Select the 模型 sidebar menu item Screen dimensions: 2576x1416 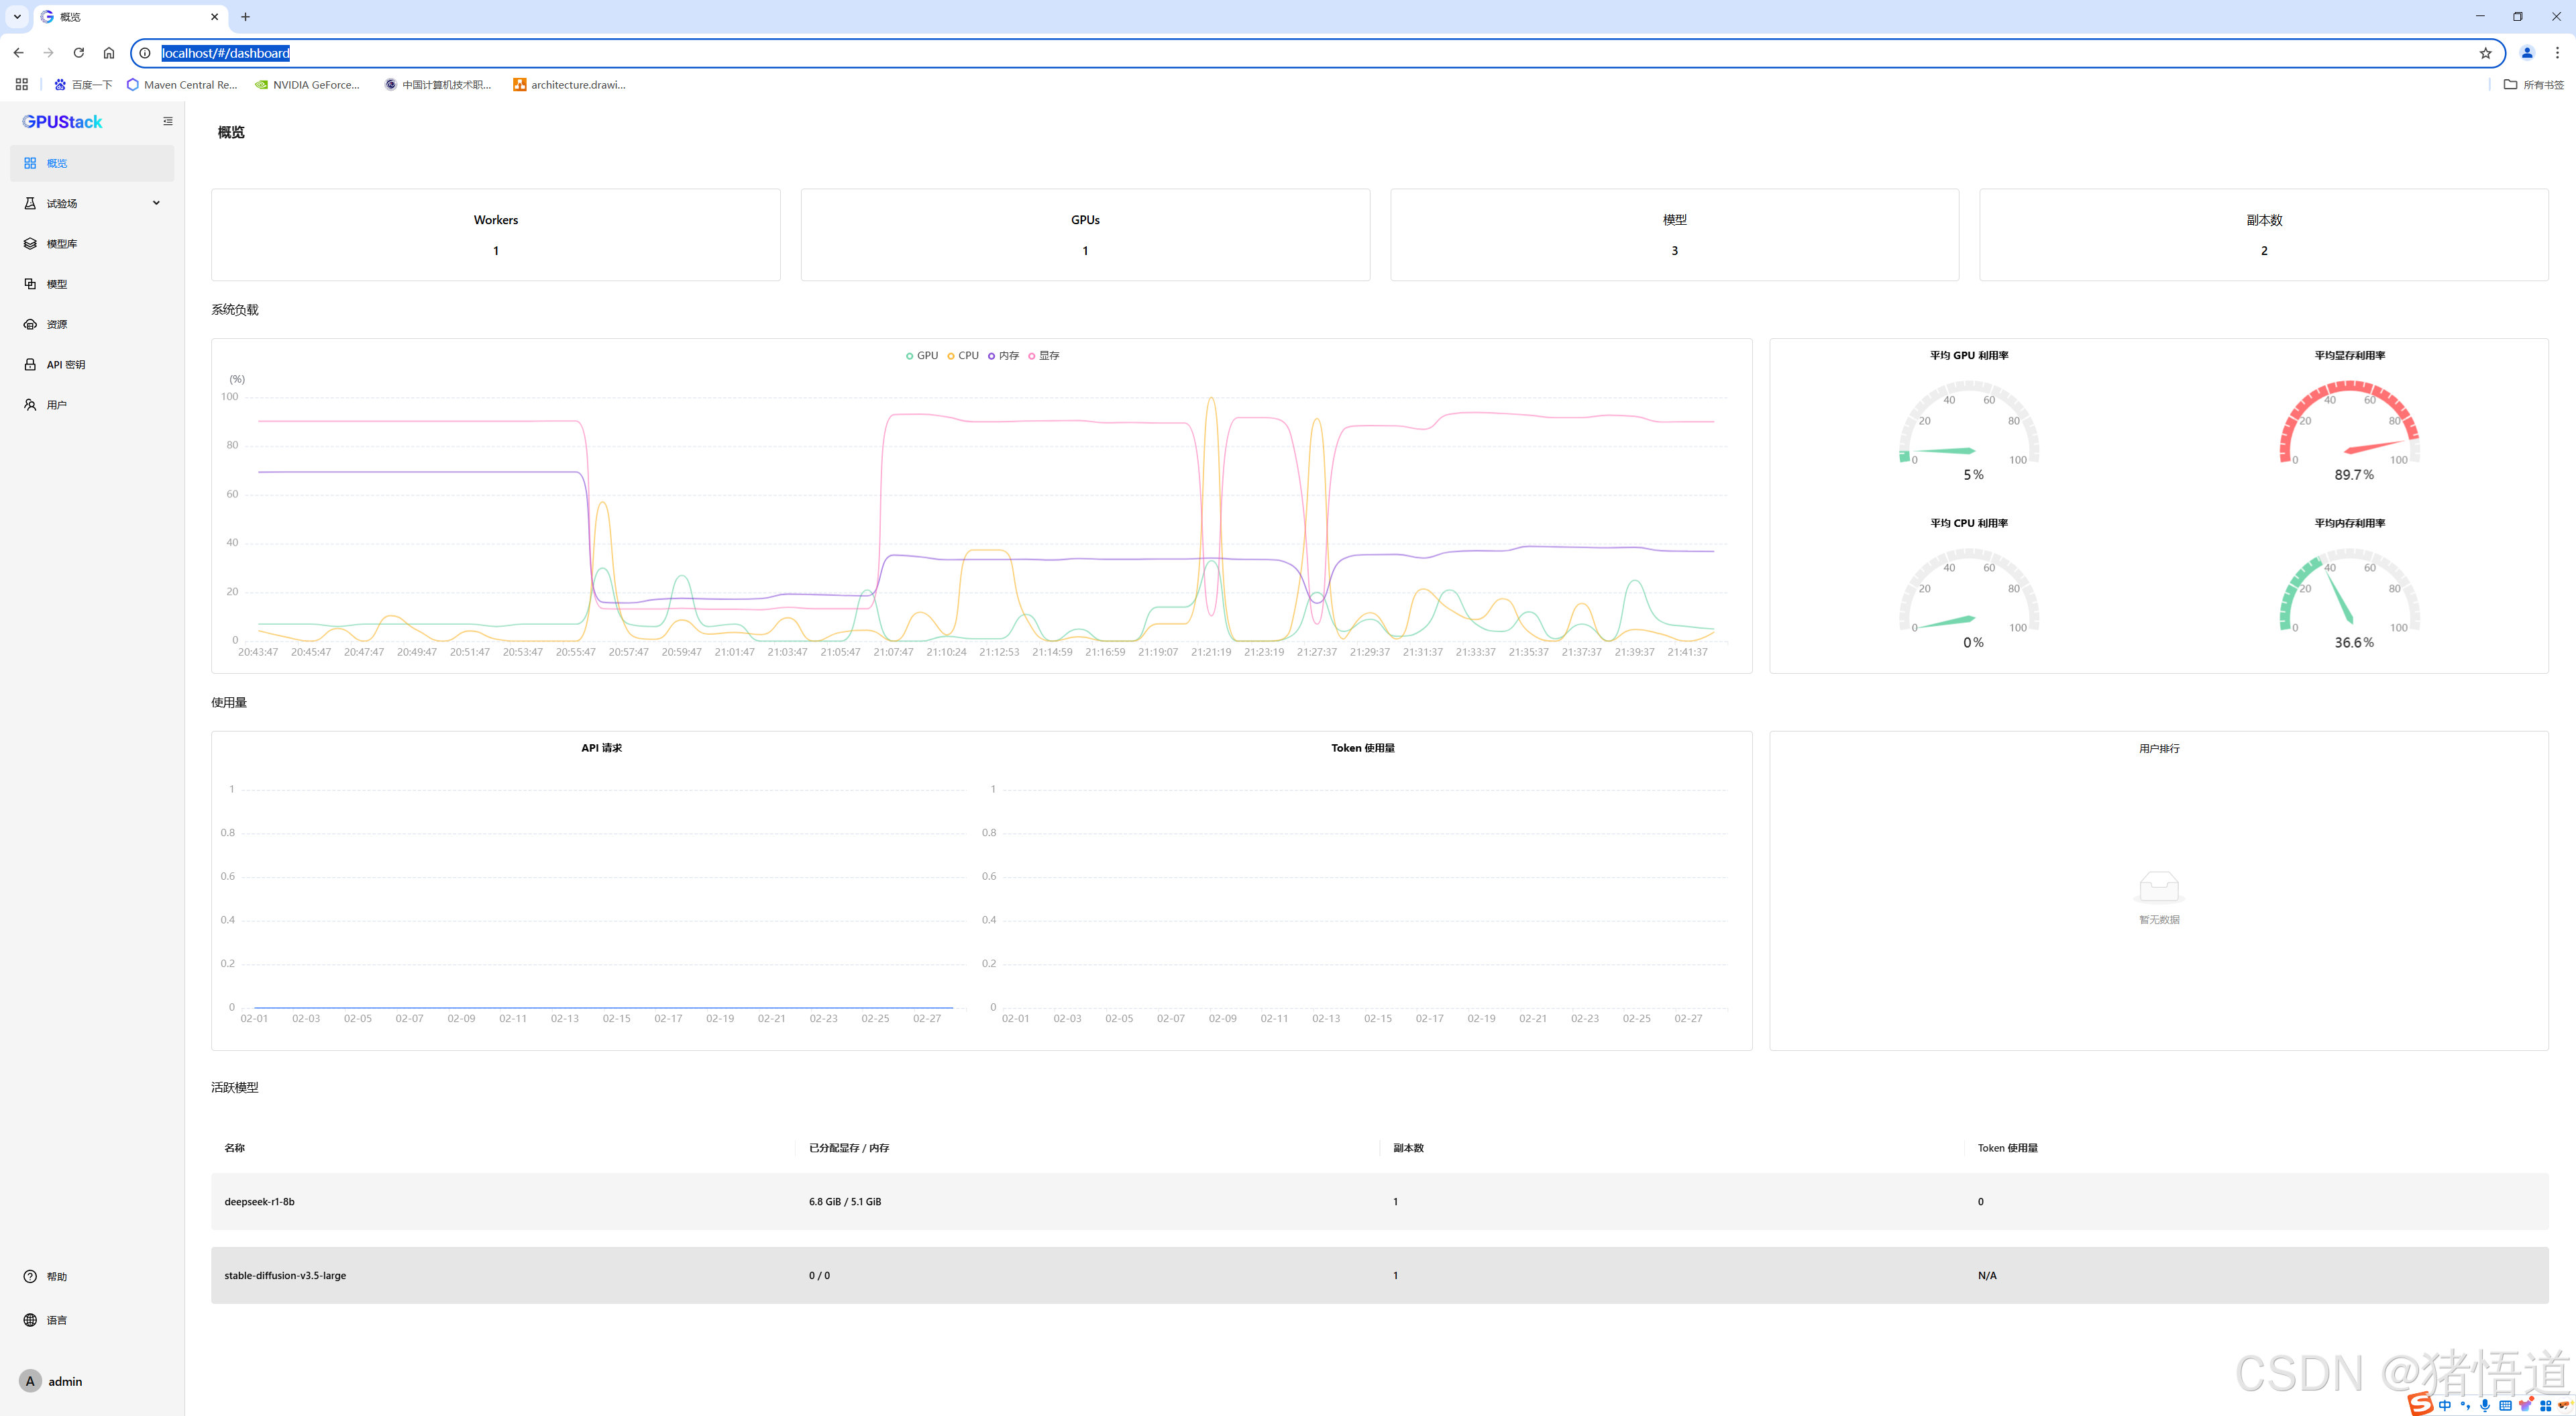(x=56, y=284)
